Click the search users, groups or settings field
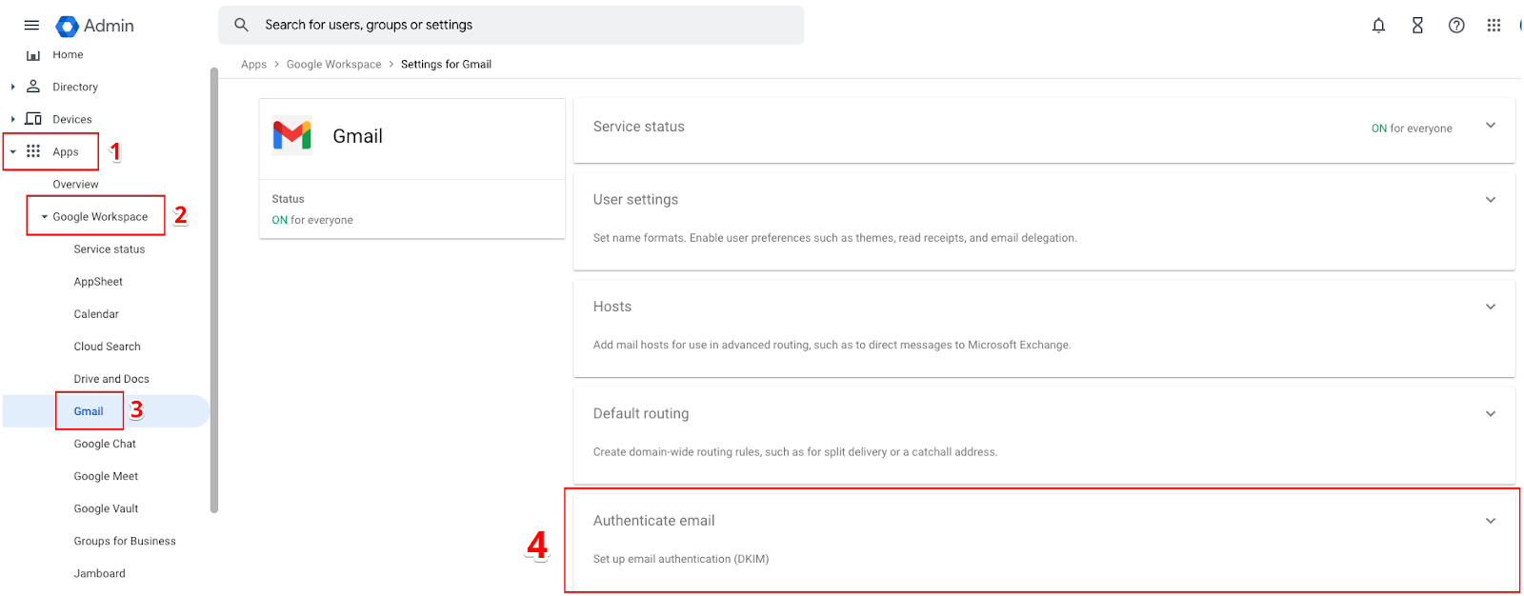 point(524,25)
